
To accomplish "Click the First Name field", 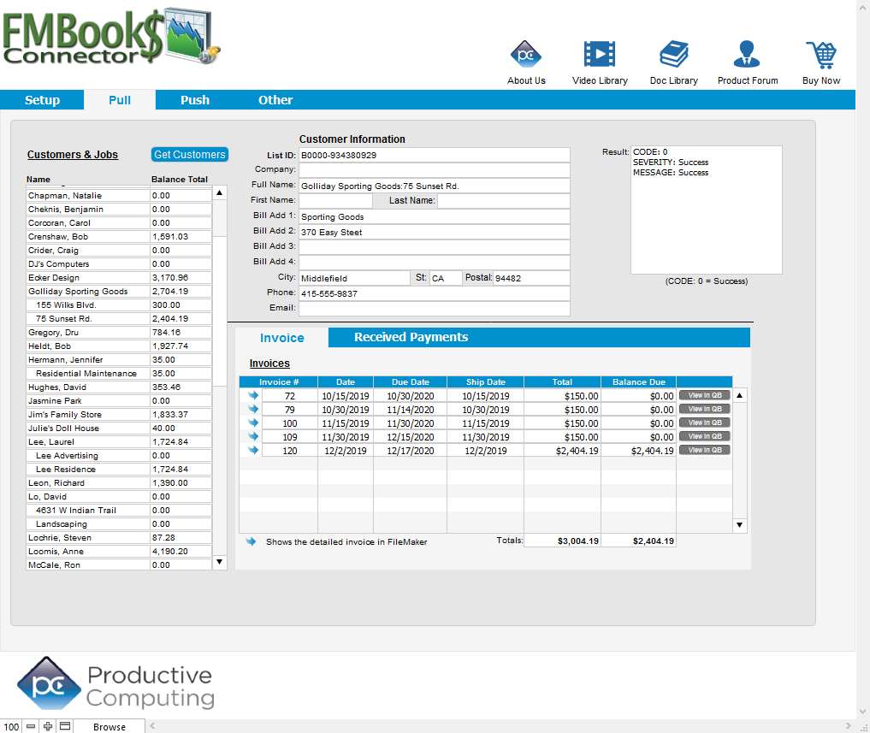I will 335,201.
